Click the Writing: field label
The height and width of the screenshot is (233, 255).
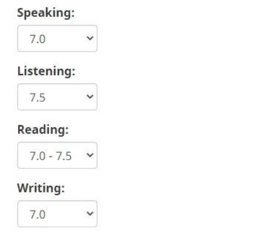pyautogui.click(x=41, y=188)
